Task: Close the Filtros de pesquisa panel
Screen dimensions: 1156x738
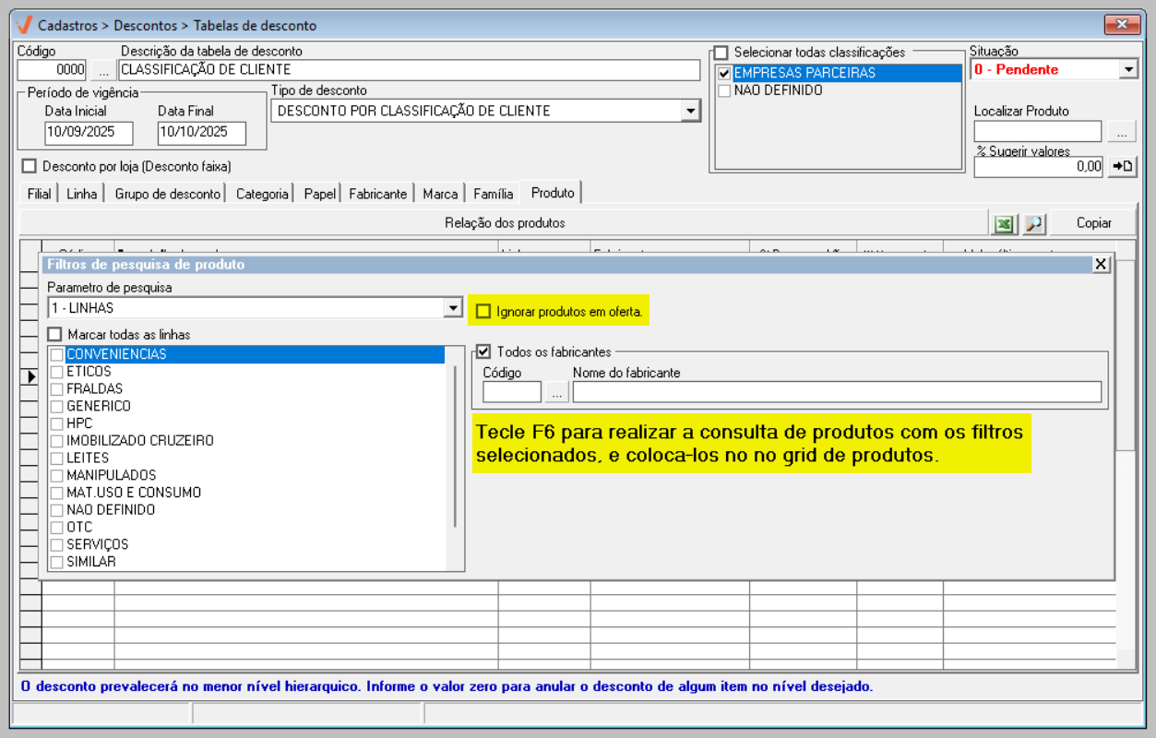Action: [1100, 265]
